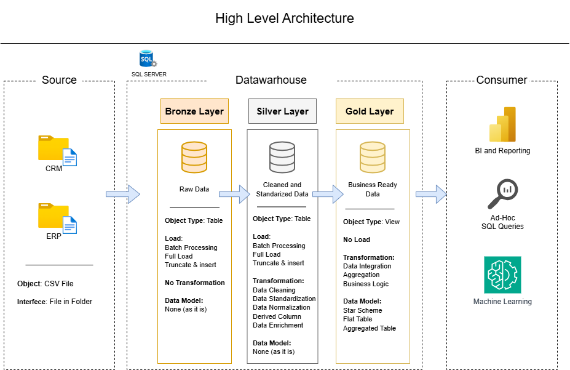Click Silver Object Type: Table text
This screenshot has width=570, height=370.
pyautogui.click(x=282, y=219)
